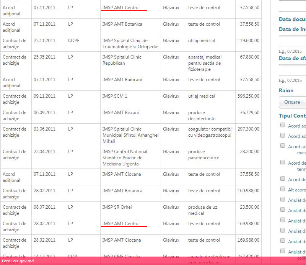Open IMSP AMT Centru link in 169.988,00 row
306x265 pixels.
coord(120,224)
